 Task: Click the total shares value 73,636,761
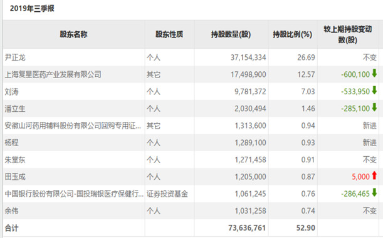(247, 228)
